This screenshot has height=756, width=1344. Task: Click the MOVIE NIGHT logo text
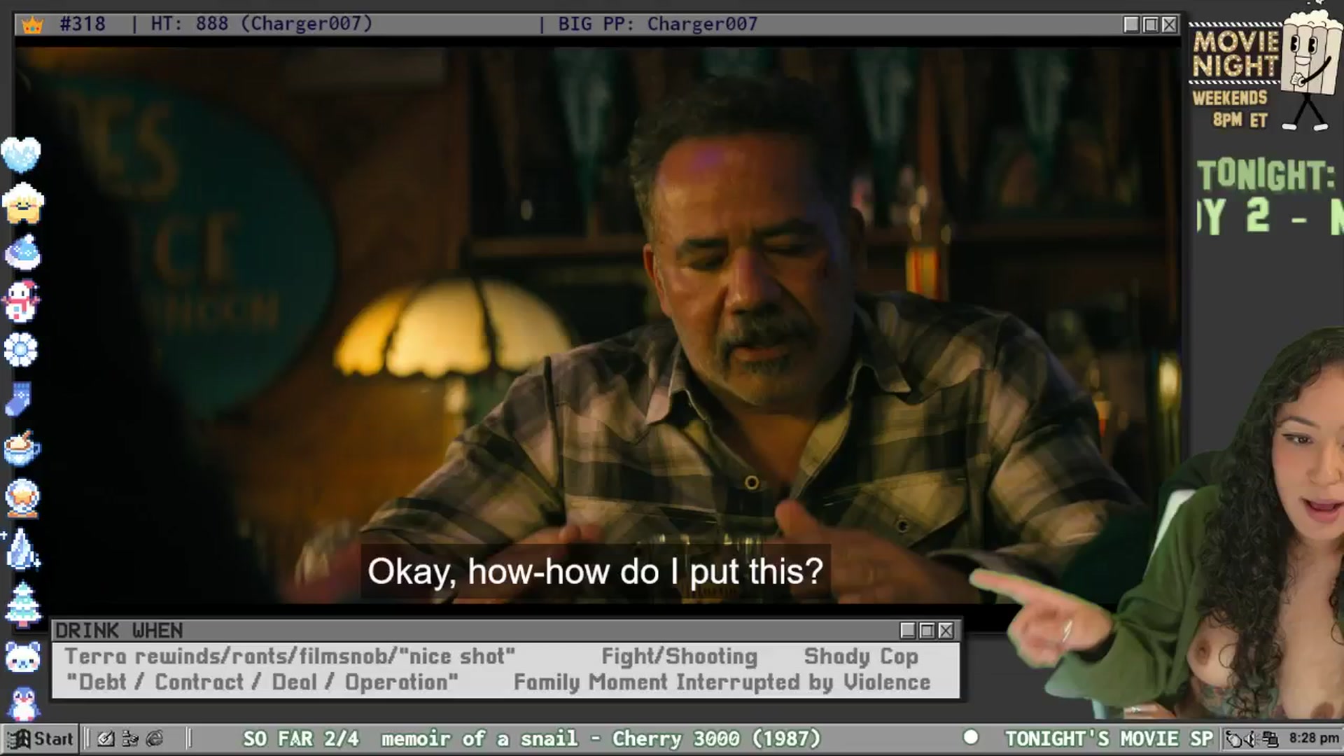click(x=1236, y=54)
